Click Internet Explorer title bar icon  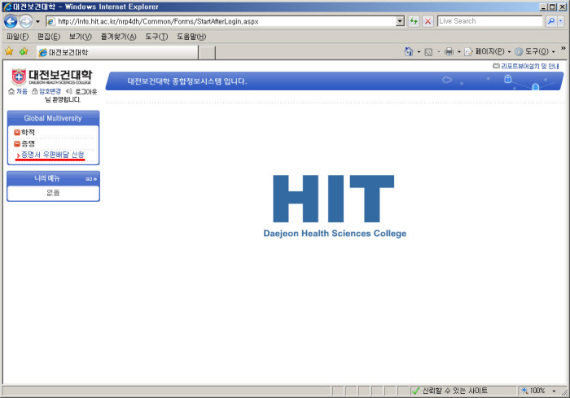tap(7, 7)
